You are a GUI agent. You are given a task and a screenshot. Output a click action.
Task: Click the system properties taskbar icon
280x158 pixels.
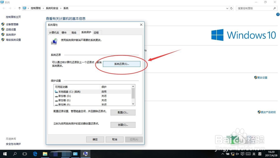[x=85, y=154]
